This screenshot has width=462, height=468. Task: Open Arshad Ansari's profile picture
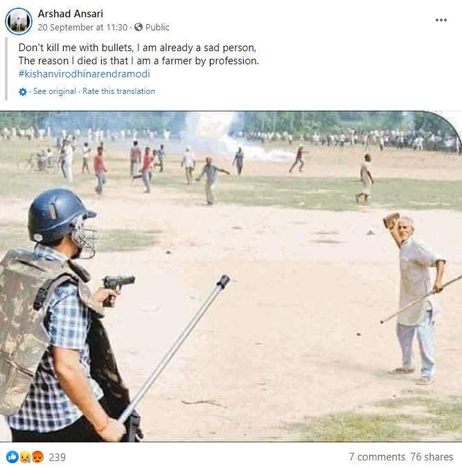click(x=19, y=21)
